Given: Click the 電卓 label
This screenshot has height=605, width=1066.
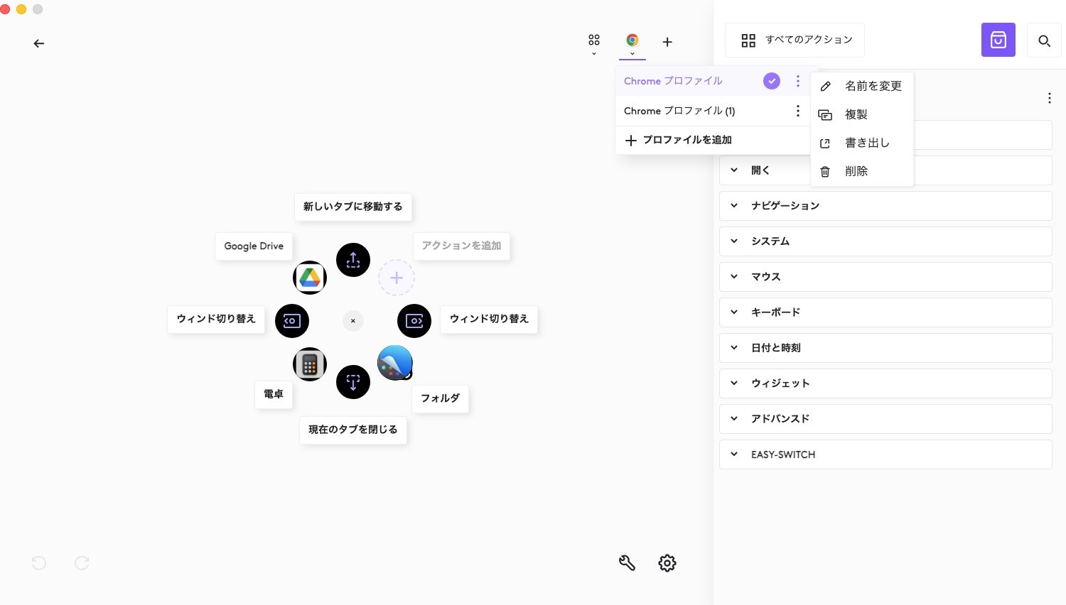Looking at the screenshot, I should point(274,394).
